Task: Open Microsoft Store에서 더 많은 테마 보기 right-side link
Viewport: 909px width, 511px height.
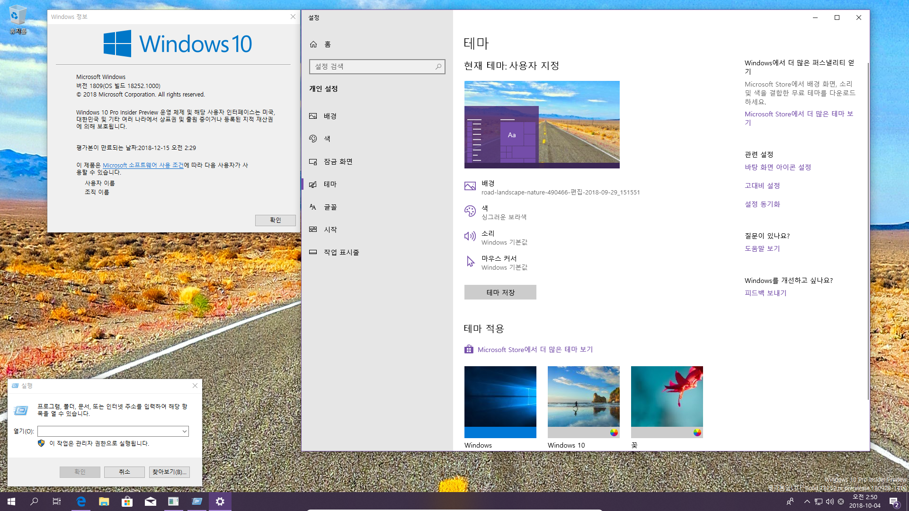Action: [x=799, y=118]
